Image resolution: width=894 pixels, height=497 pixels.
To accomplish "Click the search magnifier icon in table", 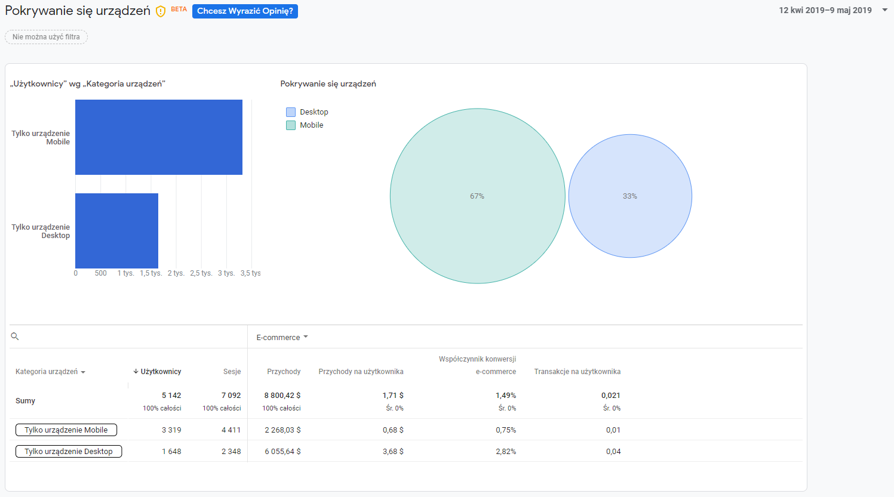I will pyautogui.click(x=15, y=337).
